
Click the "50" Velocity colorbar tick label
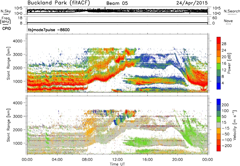(224, 117)
